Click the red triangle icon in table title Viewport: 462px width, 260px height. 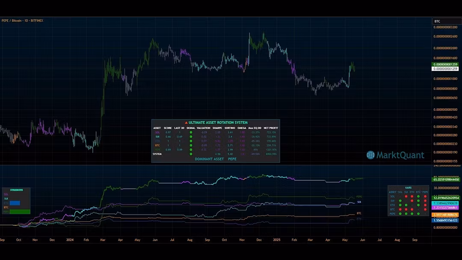pyautogui.click(x=186, y=123)
